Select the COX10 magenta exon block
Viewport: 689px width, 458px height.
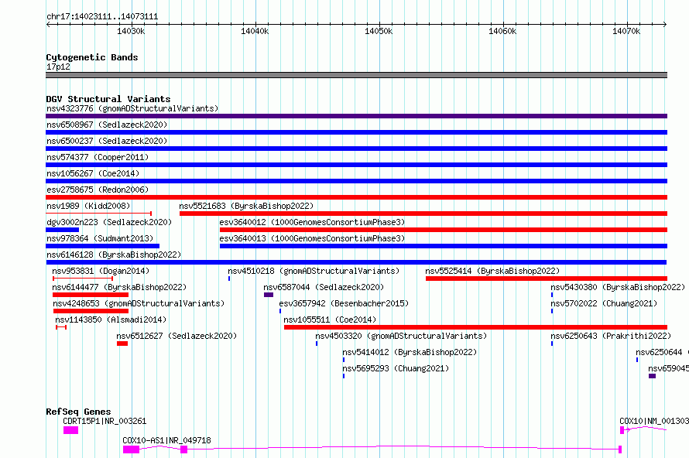[622, 430]
